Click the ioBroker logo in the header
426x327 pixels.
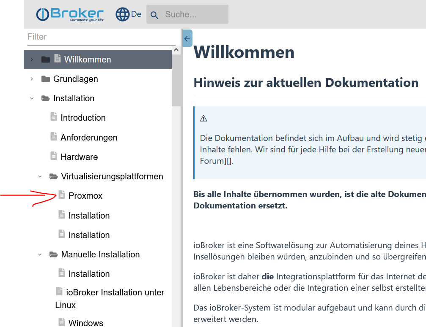coord(70,14)
